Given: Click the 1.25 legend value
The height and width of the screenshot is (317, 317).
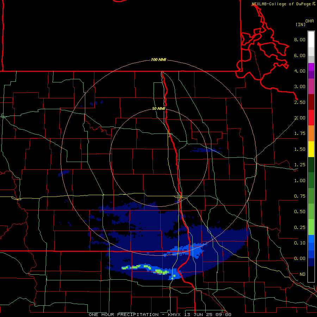Looking at the screenshot, I should pos(300,165).
